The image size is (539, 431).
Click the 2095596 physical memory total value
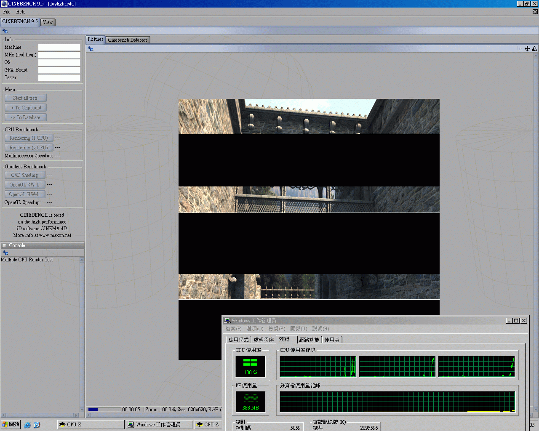tap(369, 428)
